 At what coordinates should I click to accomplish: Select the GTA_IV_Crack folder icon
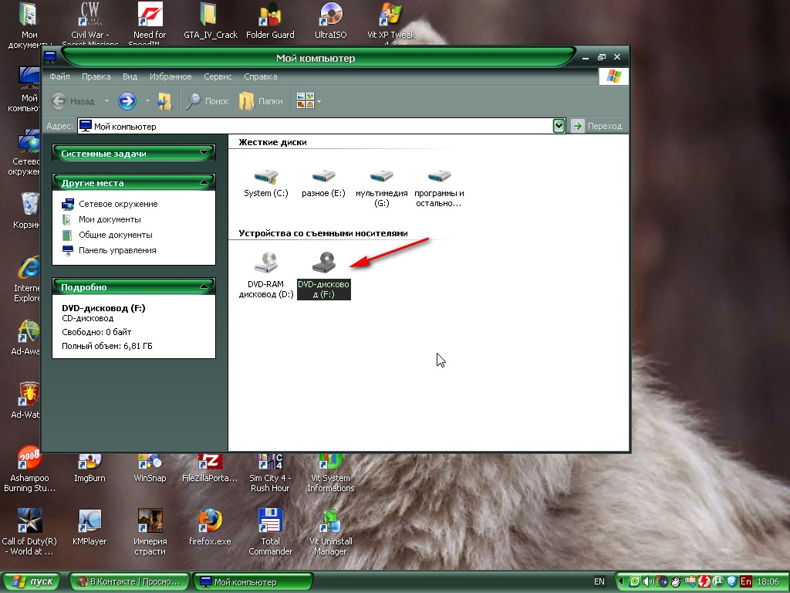[210, 20]
